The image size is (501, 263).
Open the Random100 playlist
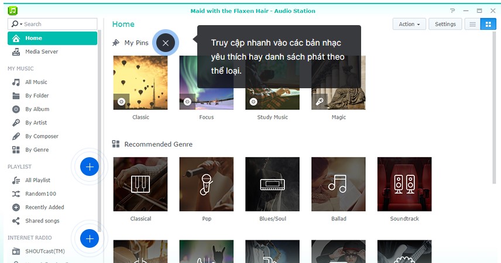coord(40,194)
